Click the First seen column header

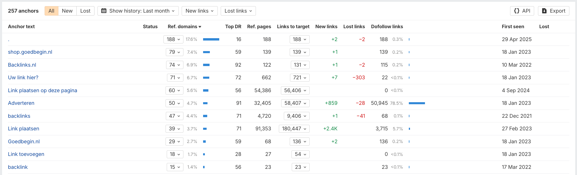tap(513, 26)
